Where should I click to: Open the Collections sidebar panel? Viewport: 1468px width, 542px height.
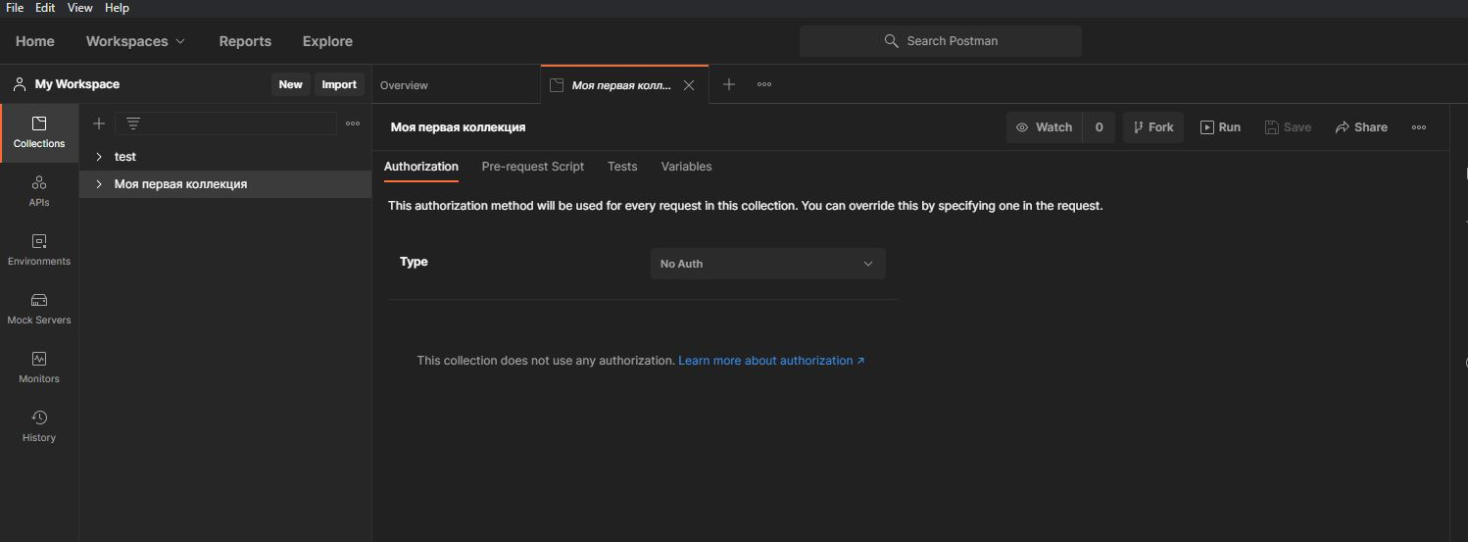point(39,133)
